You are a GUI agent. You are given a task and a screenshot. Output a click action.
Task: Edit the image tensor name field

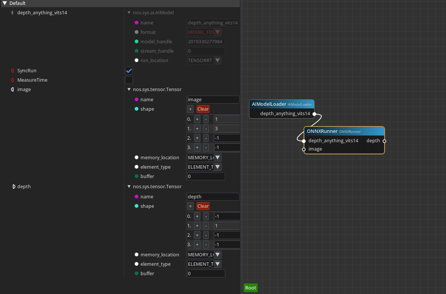[213, 99]
